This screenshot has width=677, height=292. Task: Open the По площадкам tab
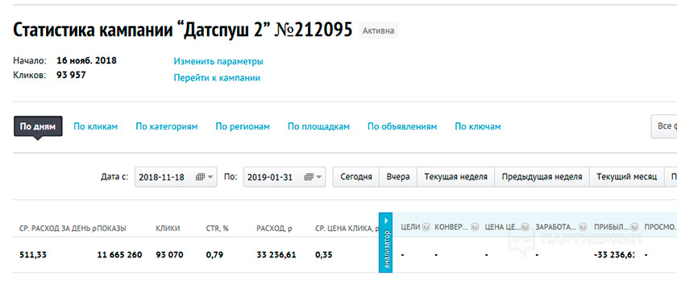(x=318, y=126)
